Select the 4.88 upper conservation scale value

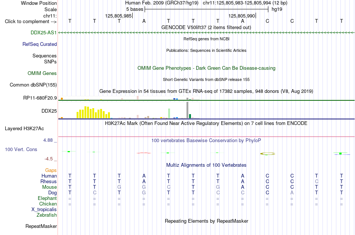pos(48,140)
